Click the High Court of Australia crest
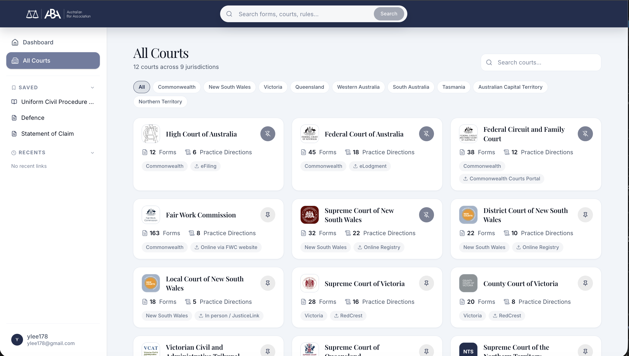This screenshot has width=629, height=356. pos(151,134)
